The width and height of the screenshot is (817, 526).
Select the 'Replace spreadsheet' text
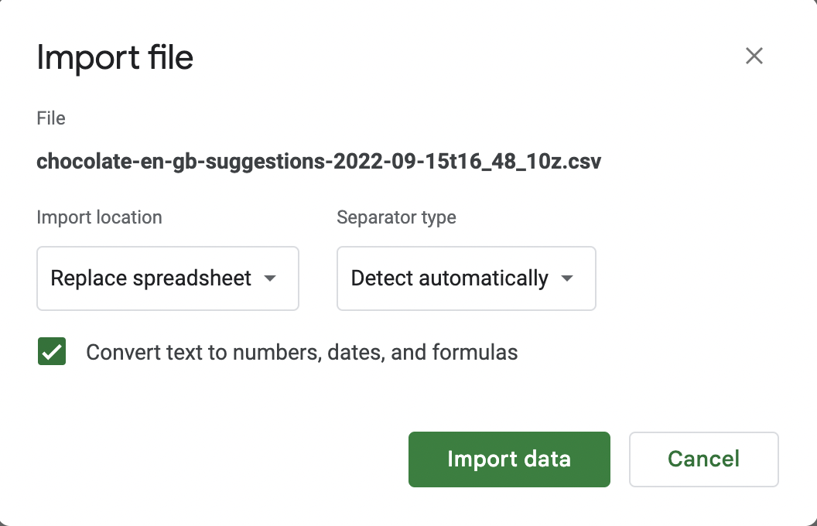(151, 278)
